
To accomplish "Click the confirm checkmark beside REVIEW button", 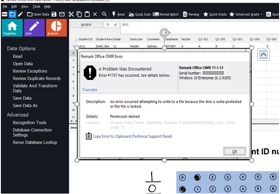I will 115,25.
